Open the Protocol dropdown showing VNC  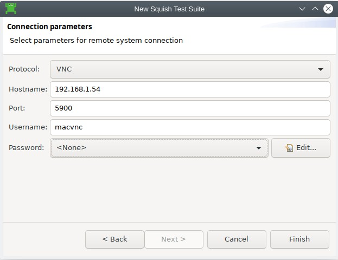[x=190, y=69]
